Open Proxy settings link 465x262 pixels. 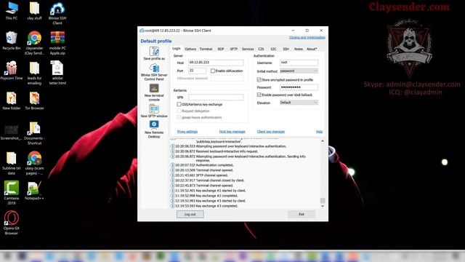tap(187, 132)
